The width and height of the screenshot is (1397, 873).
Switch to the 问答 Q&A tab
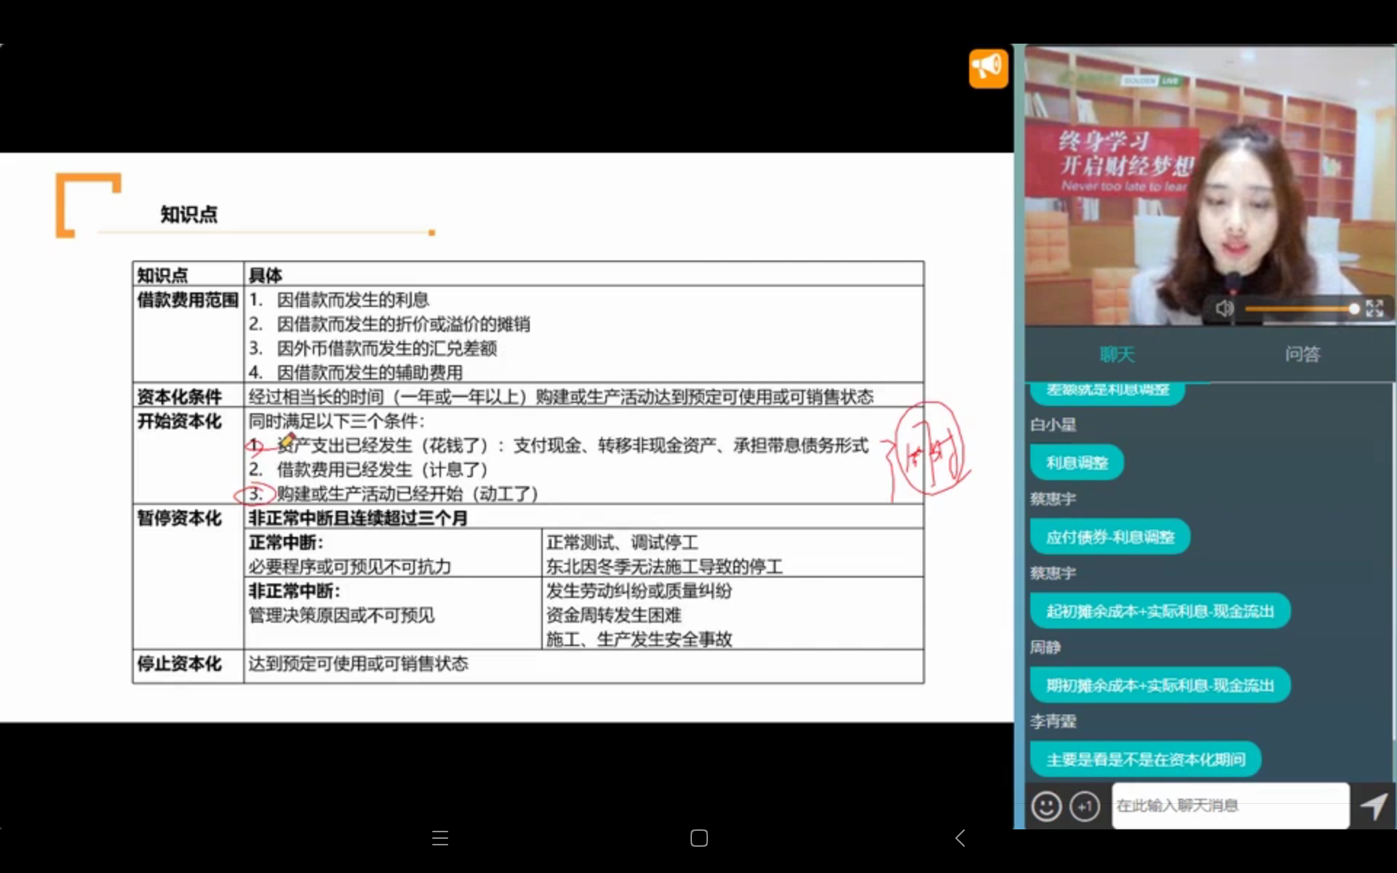point(1302,354)
